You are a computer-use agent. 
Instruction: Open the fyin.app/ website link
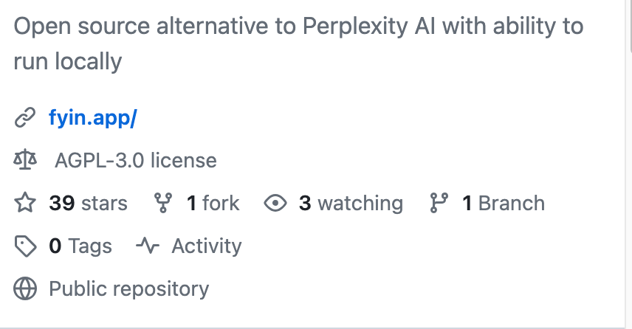tap(93, 117)
